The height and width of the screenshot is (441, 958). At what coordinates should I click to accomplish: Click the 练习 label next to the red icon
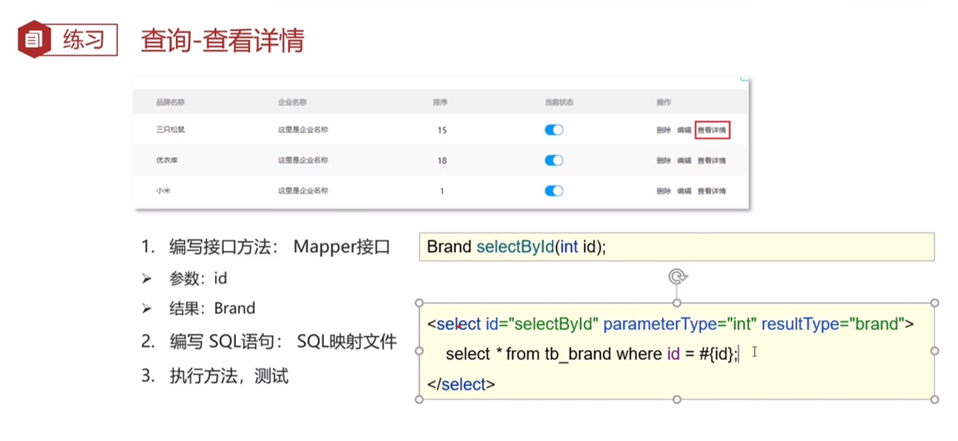[x=84, y=40]
